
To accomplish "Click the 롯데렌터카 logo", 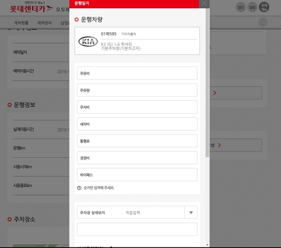I will click(31, 8).
